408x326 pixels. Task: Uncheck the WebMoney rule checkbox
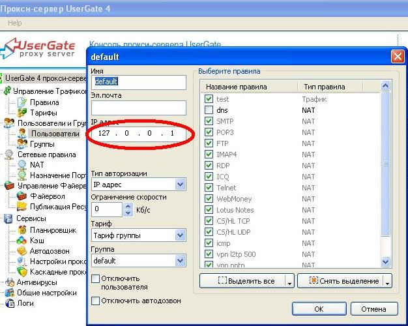(209, 199)
